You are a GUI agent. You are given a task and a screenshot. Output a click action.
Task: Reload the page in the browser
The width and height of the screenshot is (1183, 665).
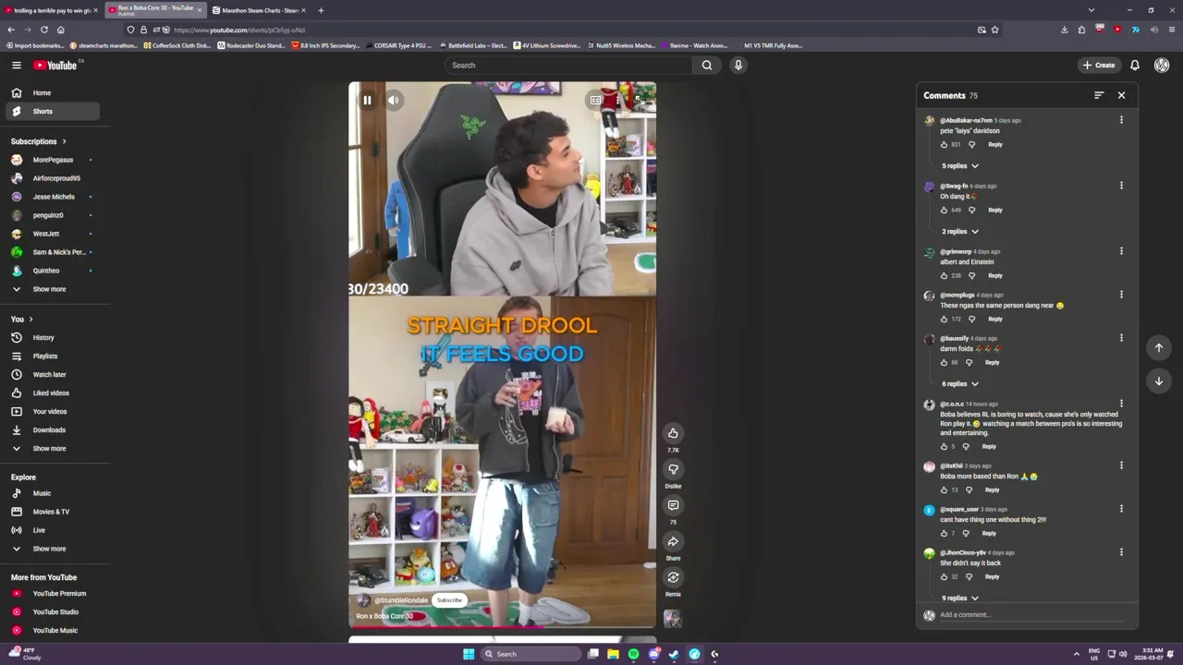click(43, 30)
